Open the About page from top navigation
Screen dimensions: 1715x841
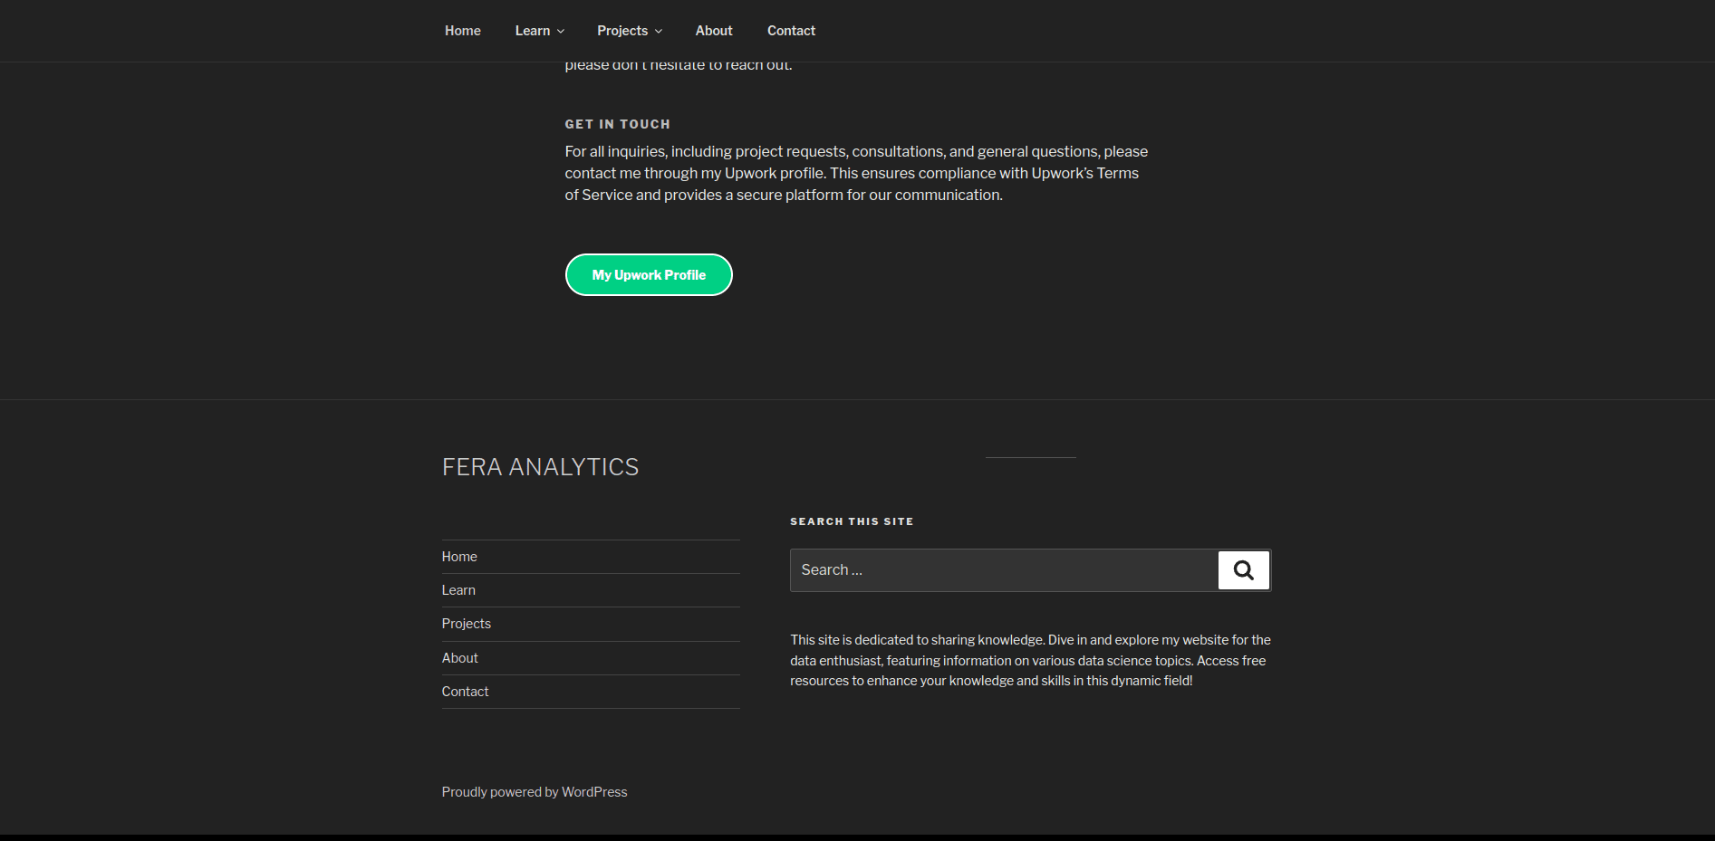[714, 31]
